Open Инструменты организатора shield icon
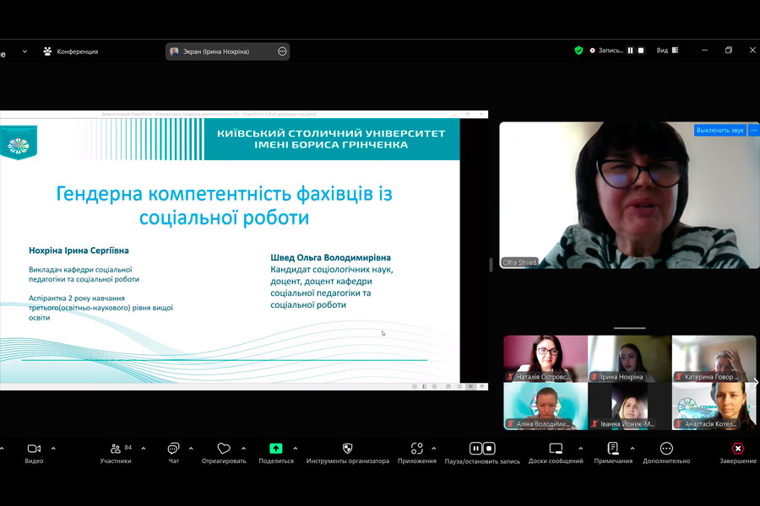This screenshot has width=760, height=506. pyautogui.click(x=348, y=449)
